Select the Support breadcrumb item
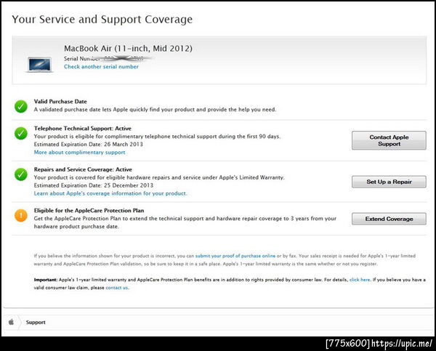This screenshot has width=436, height=351. click(x=36, y=322)
